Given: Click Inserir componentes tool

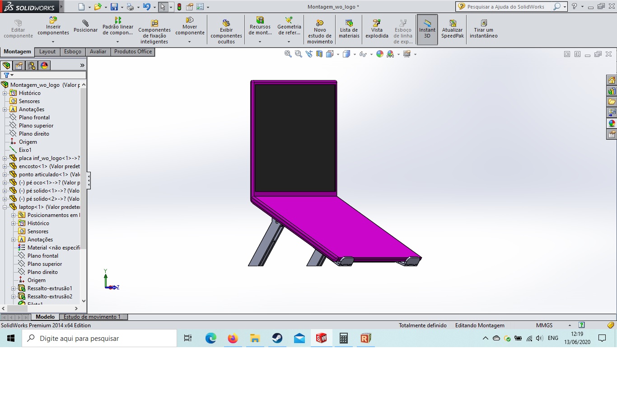Looking at the screenshot, I should coord(53,27).
